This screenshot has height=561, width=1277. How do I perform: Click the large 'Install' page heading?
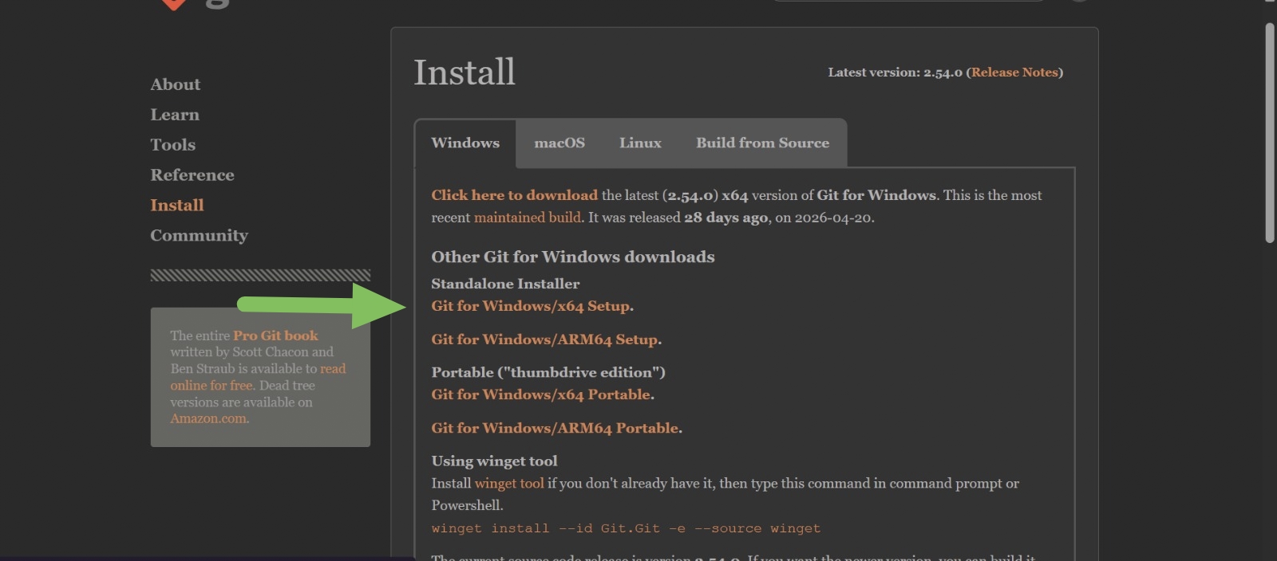coord(465,73)
